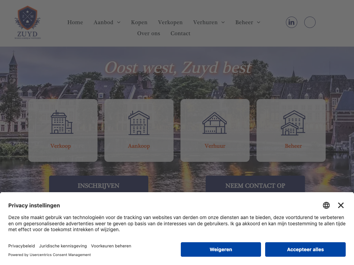354x265 pixels.
Task: Select the Verkoop building icon
Action: tap(62, 122)
